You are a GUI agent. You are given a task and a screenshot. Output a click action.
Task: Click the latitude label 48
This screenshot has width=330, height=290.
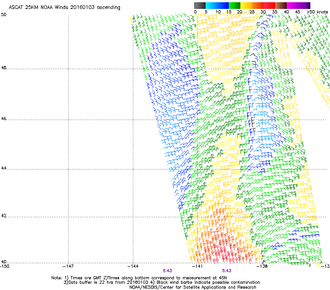[x=4, y=68]
